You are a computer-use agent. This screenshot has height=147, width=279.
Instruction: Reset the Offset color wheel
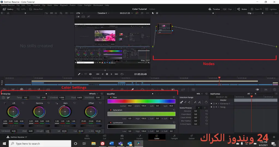click(100, 103)
